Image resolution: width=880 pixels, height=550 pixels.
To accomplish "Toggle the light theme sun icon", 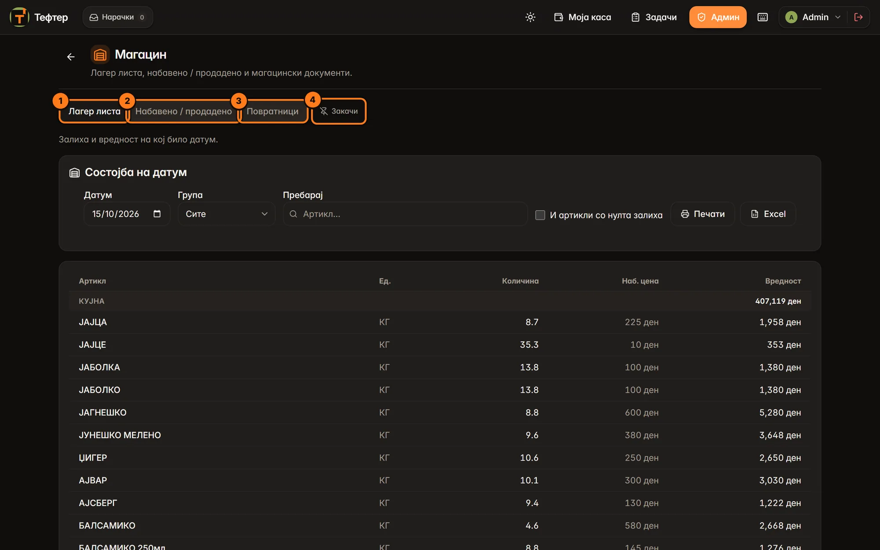I will pos(530,17).
